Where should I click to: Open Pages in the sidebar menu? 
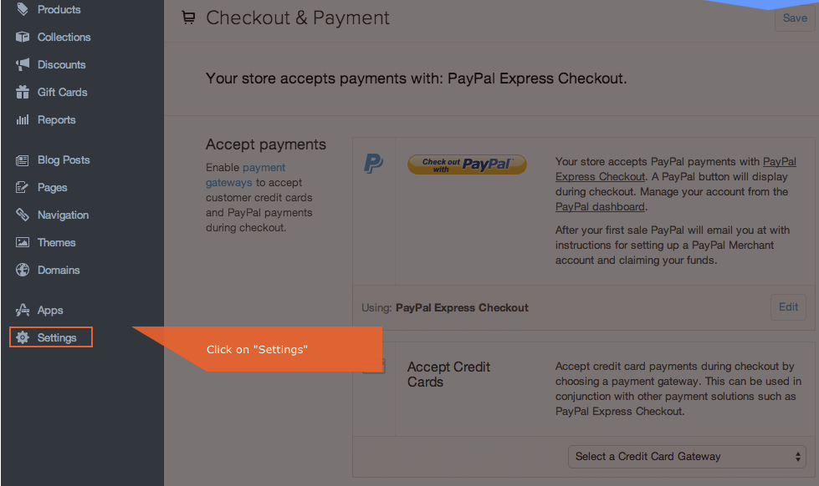tap(52, 188)
